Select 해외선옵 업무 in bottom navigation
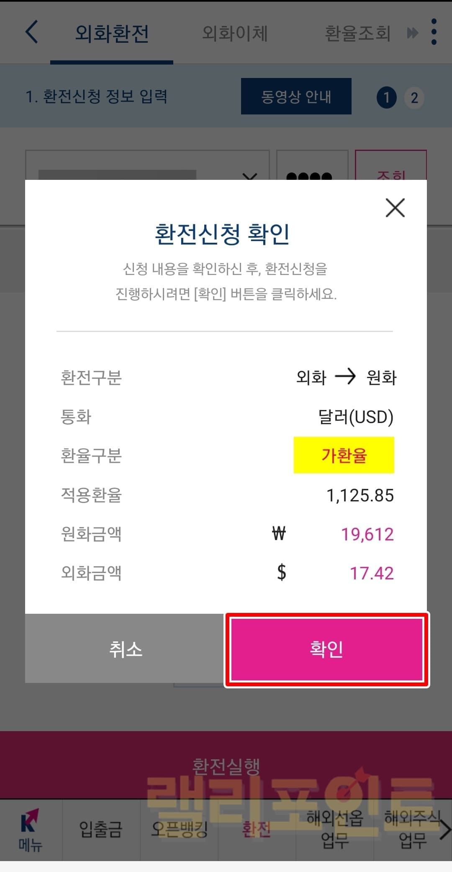Viewport: 452px width, 872px height. 334,829
